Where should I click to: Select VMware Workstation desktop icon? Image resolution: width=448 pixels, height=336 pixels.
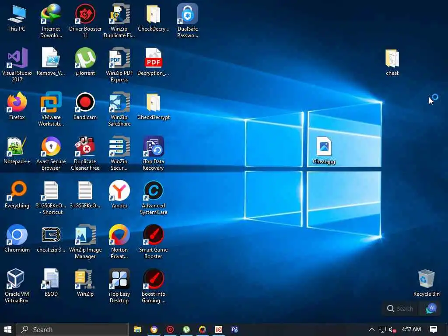[x=51, y=102]
